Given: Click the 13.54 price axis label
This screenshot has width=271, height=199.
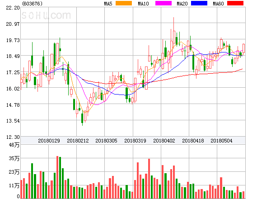Looking at the screenshot, I should tap(13, 121).
